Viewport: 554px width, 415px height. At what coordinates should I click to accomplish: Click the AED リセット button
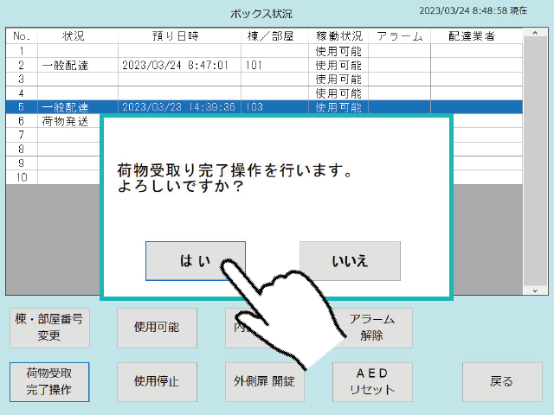[372, 381]
